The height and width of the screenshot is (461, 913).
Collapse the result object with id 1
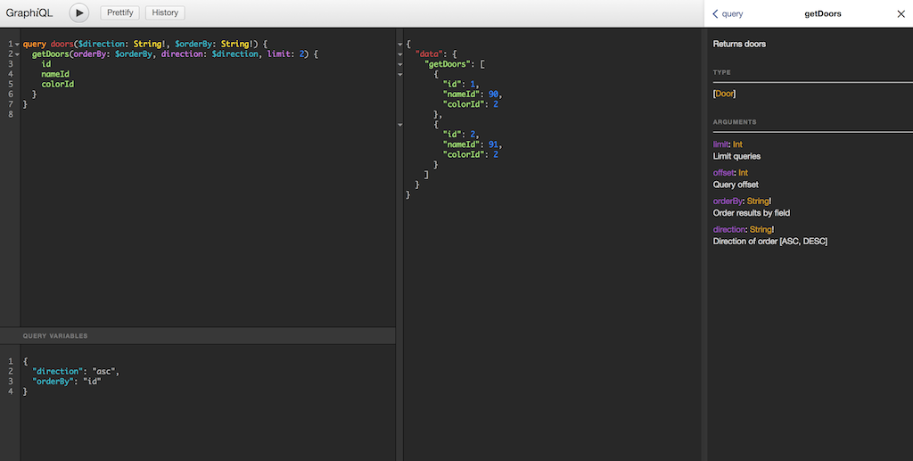click(x=399, y=75)
